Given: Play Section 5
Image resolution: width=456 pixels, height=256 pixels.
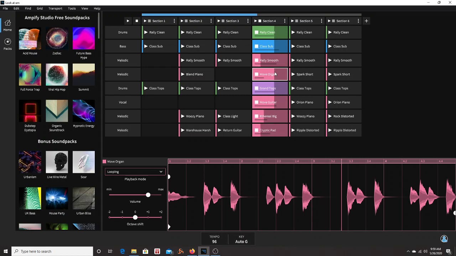Looking at the screenshot, I should coord(292,21).
